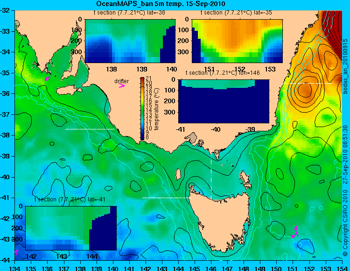Screen dimensions: 350x271
Task: Click the 'bodas_an_20100915' vertical text
Action: (x=345, y=66)
